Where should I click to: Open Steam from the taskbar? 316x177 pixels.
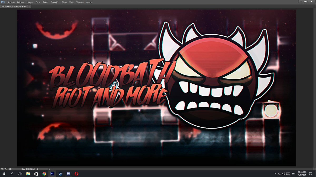60,174
